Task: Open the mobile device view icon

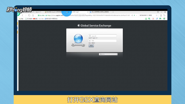Action: [161, 15]
